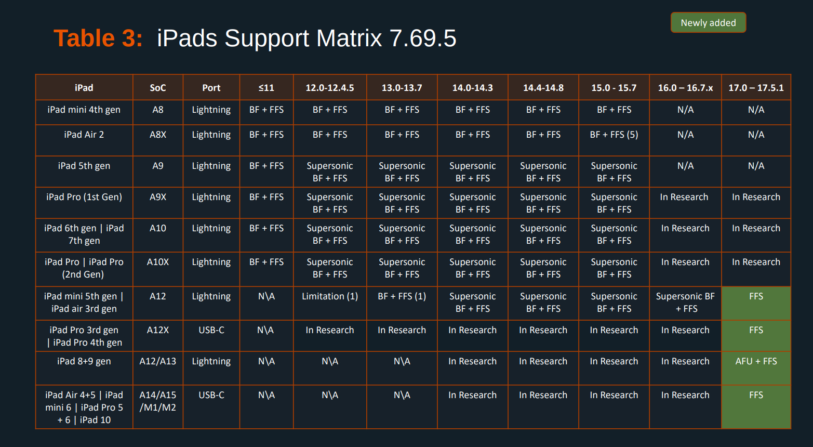This screenshot has height=447, width=813.
Task: Select USB-C port cell for iPad Pro 3rd gen
Action: [211, 330]
